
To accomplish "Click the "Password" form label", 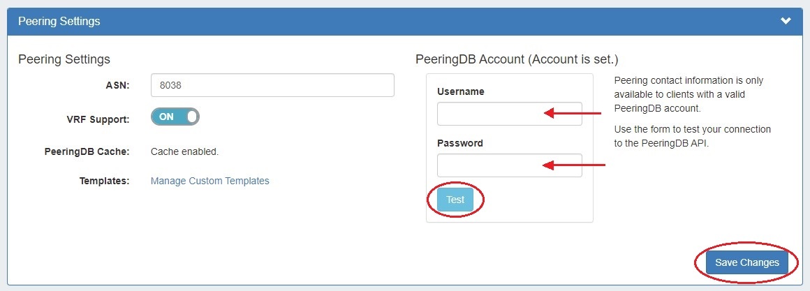I will coord(459,143).
